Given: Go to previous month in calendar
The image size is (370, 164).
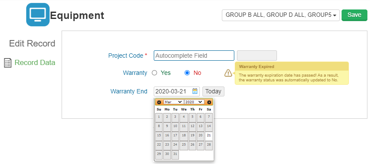Looking at the screenshot, I should pyautogui.click(x=159, y=102).
